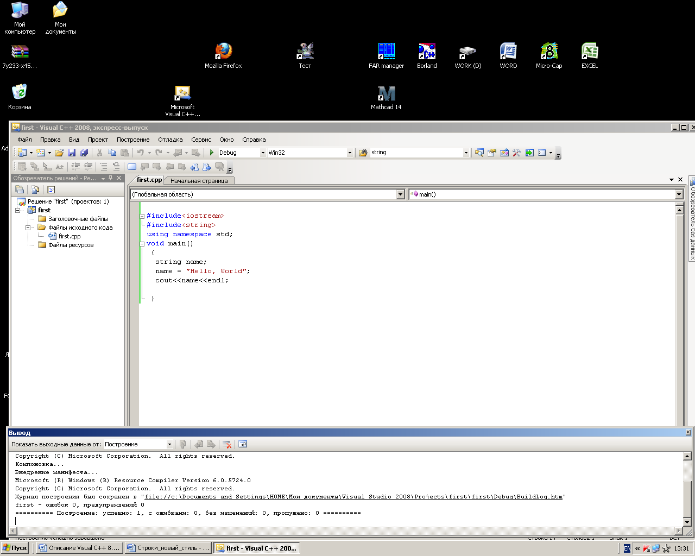
Task: Open the Win32 platform dropdown
Action: click(350, 153)
